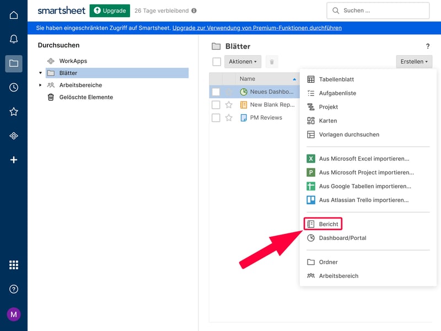This screenshot has width=441, height=331.
Task: Open recent items clock icon
Action: point(14,87)
